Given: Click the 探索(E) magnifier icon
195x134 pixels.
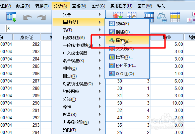Looking at the screenshot, I should click(112, 40).
